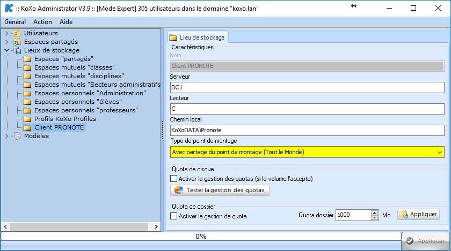Click the quota test pie-chart icon
This screenshot has height=251, width=451.
[179, 190]
